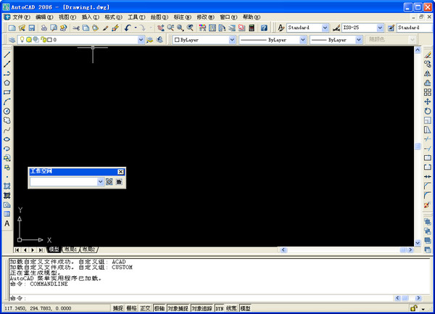Image resolution: width=435 pixels, height=314 pixels.
Task: Select the Spline tool
Action: click(x=7, y=130)
